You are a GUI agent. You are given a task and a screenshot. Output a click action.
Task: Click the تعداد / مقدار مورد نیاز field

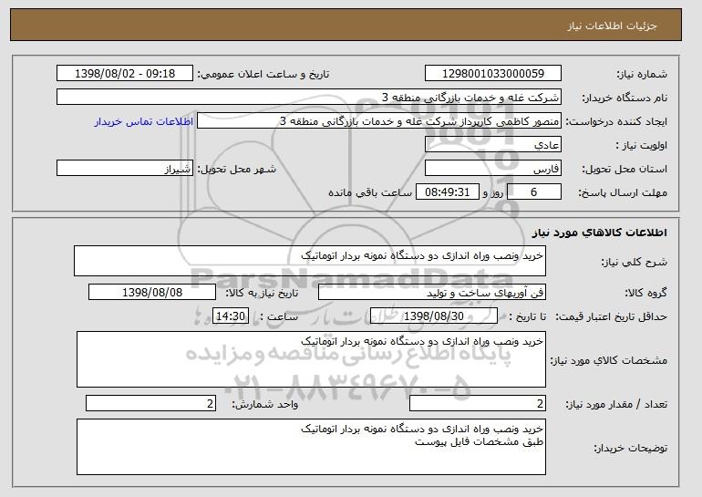tap(478, 403)
